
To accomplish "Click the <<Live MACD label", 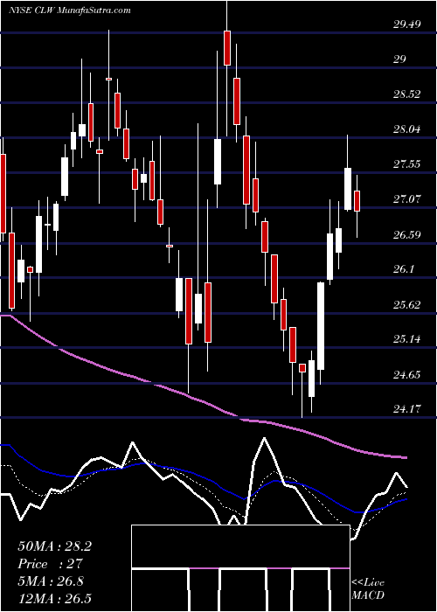I will pyautogui.click(x=368, y=589).
